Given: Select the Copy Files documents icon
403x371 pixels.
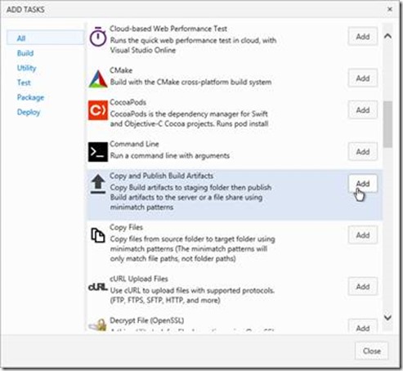Looking at the screenshot, I should 98,235.
